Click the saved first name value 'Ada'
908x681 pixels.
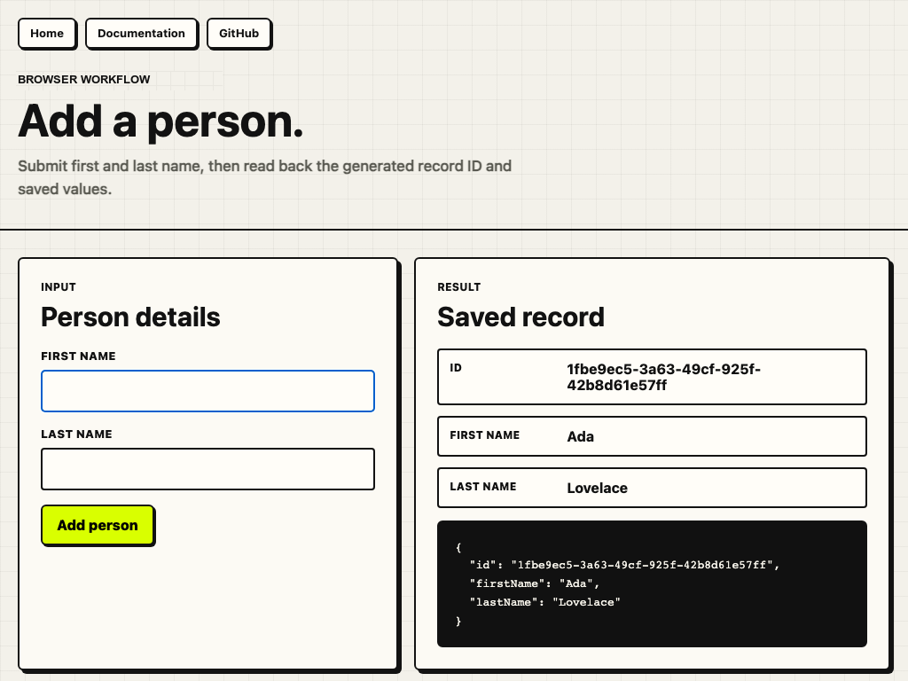[x=580, y=436]
